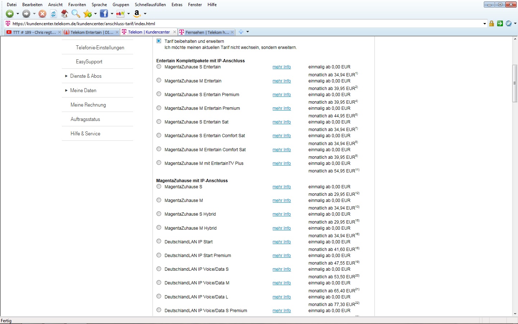Open the Facebook toolbar icon
Image resolution: width=518 pixels, height=324 pixels.
point(104,14)
